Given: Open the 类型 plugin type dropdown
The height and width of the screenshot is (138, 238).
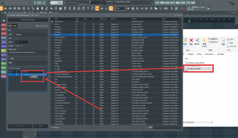Looking at the screenshot, I should 21,42.
